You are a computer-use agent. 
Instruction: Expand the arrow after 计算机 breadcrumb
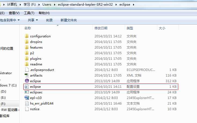tap(20, 5)
